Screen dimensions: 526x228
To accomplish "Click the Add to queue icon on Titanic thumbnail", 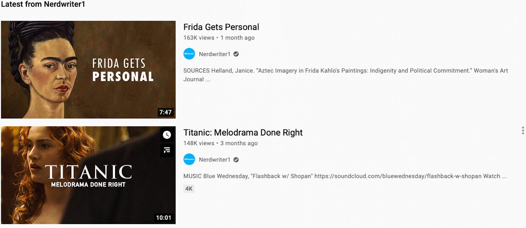I will (167, 150).
